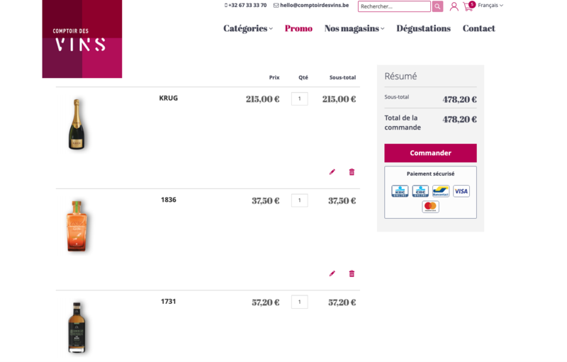Open the 1731 product link
The height and width of the screenshot is (362, 567).
coord(169,301)
